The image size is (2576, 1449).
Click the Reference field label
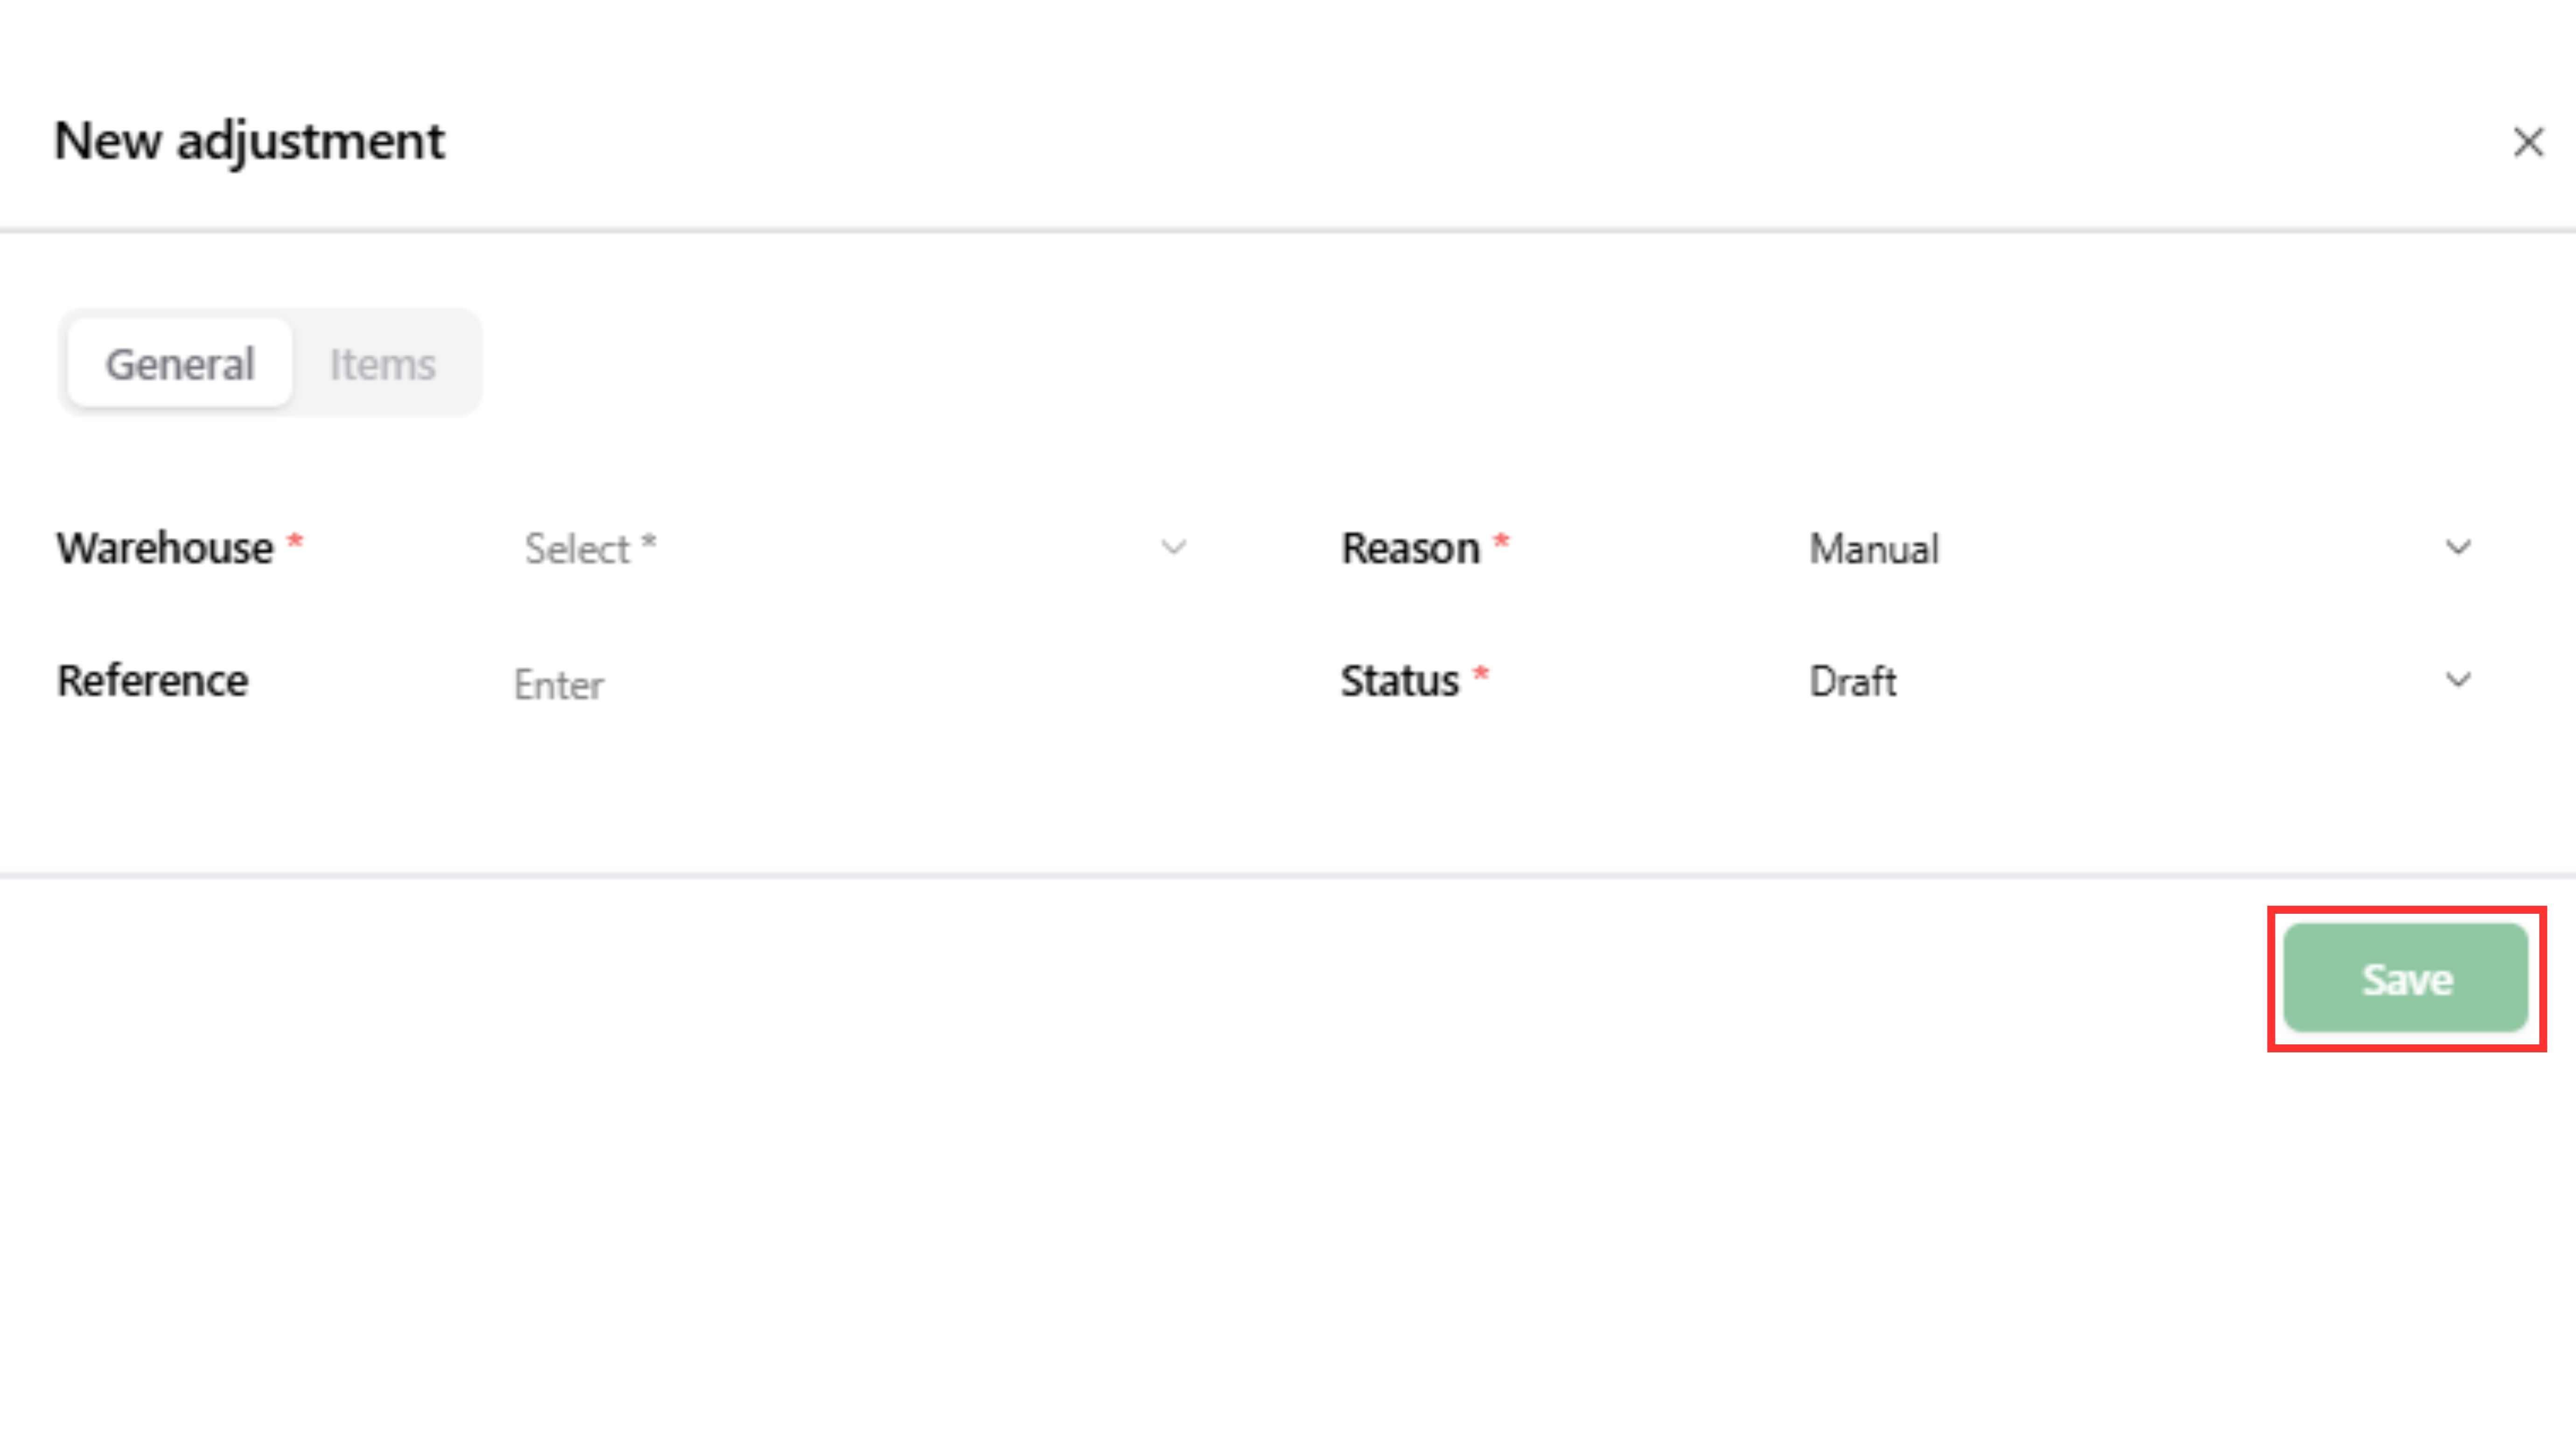[153, 681]
